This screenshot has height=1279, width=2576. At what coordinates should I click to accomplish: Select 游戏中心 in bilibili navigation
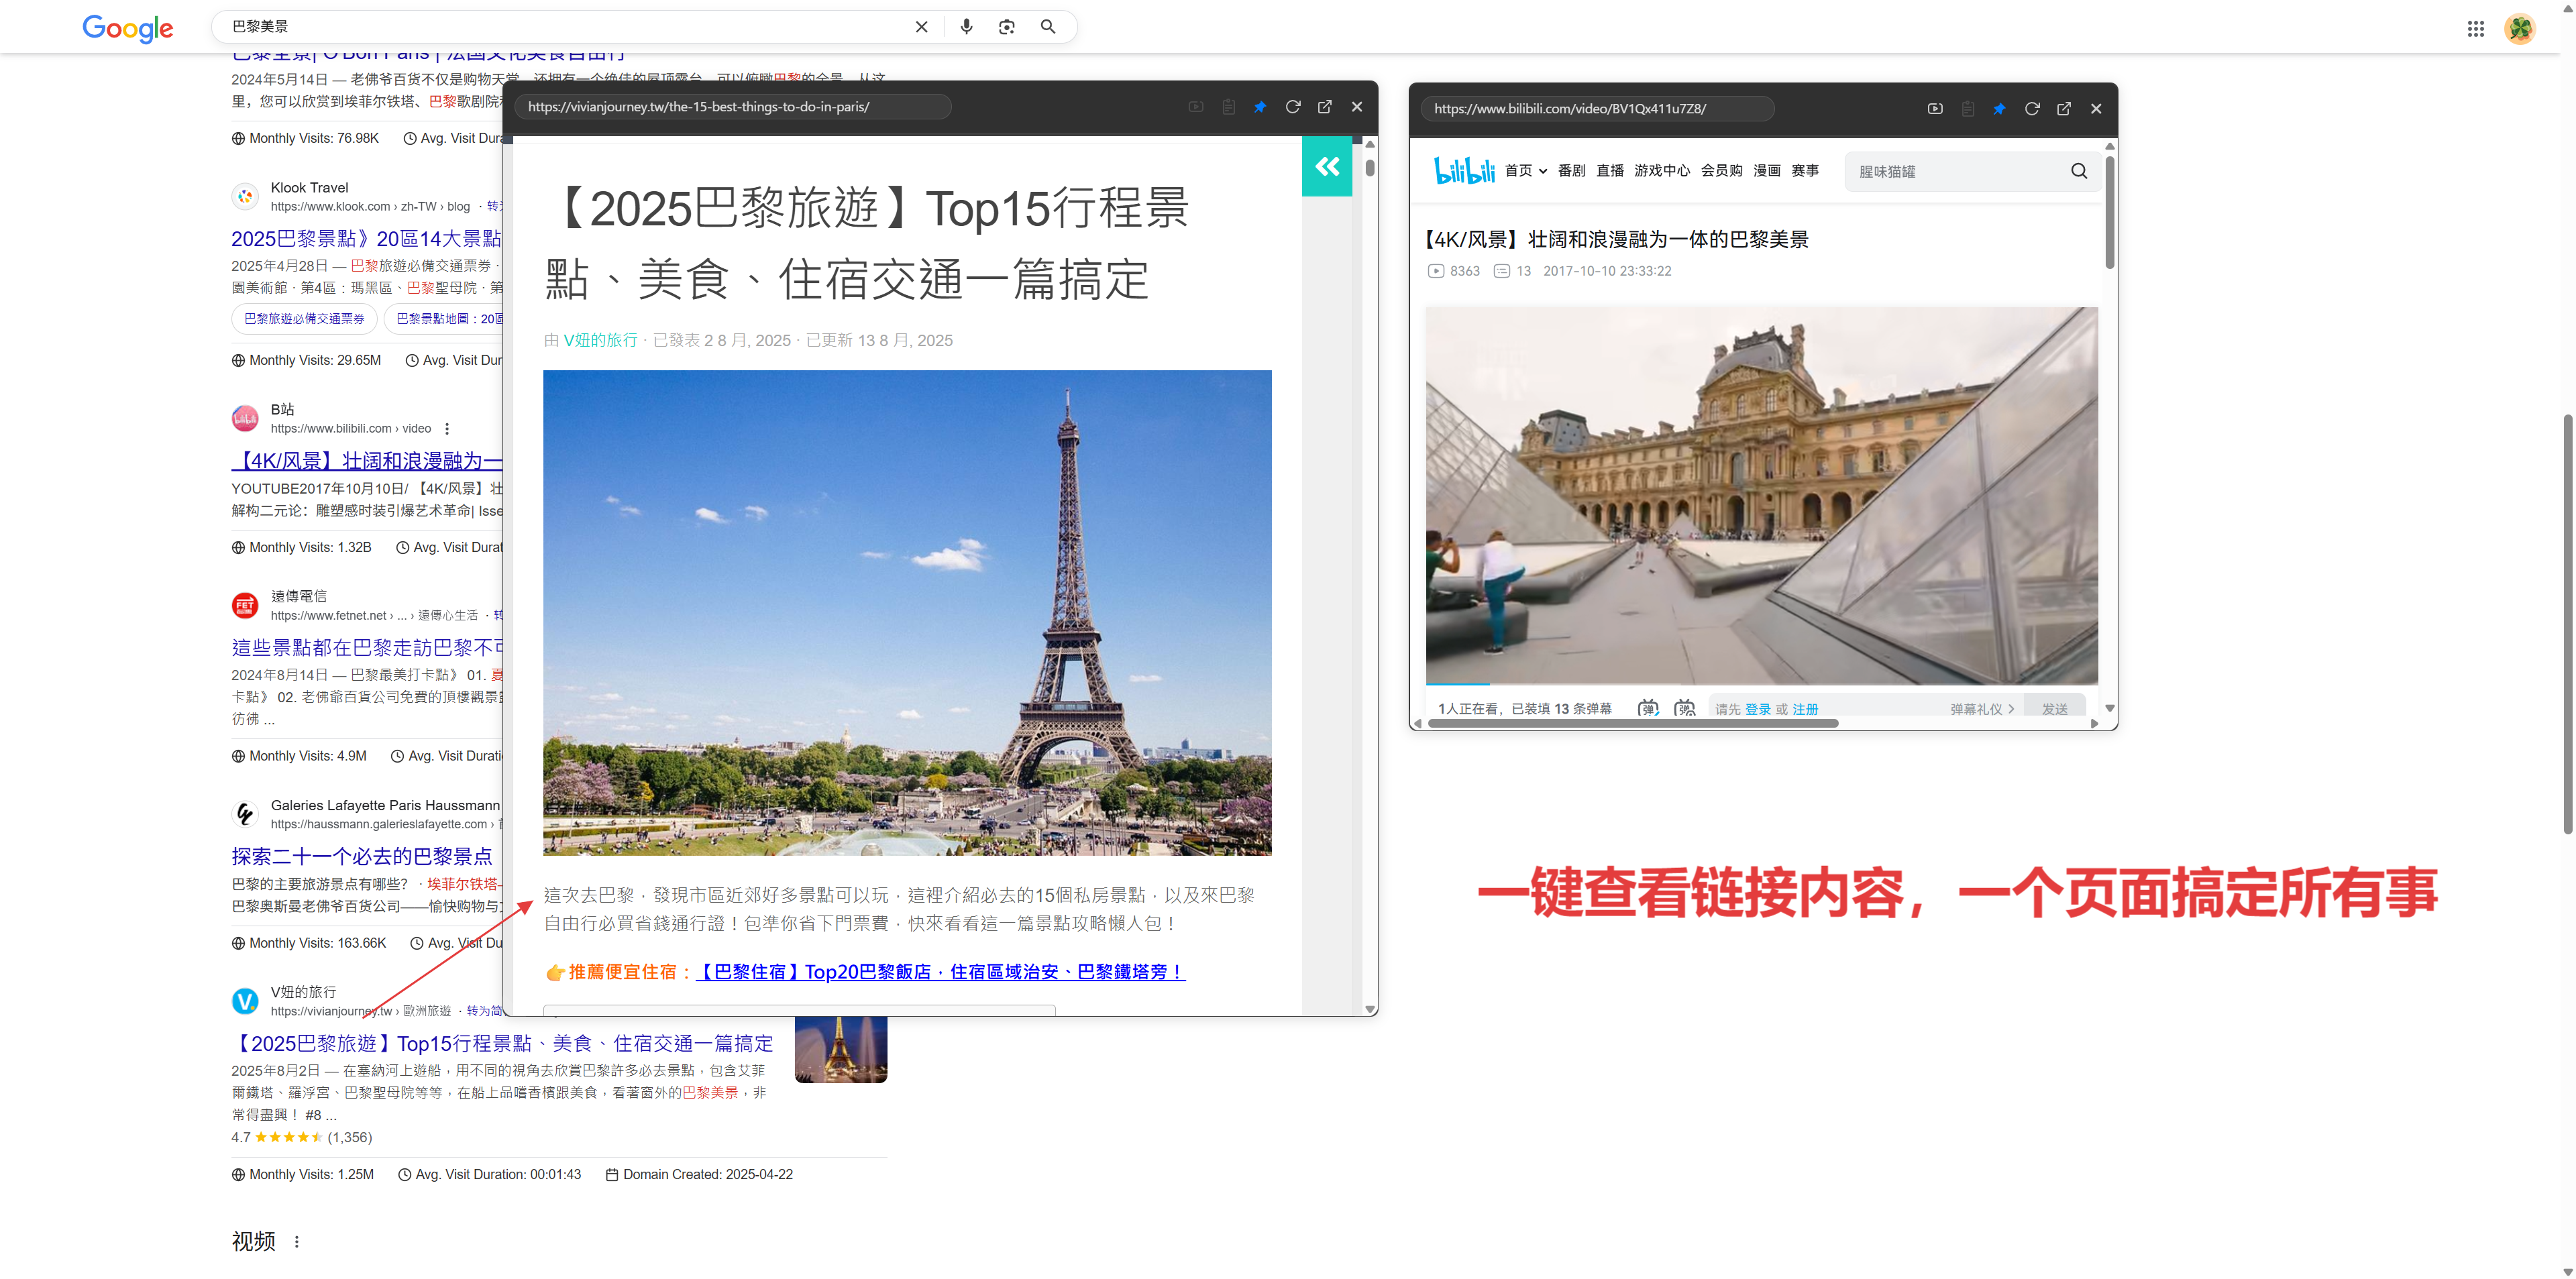click(1661, 171)
